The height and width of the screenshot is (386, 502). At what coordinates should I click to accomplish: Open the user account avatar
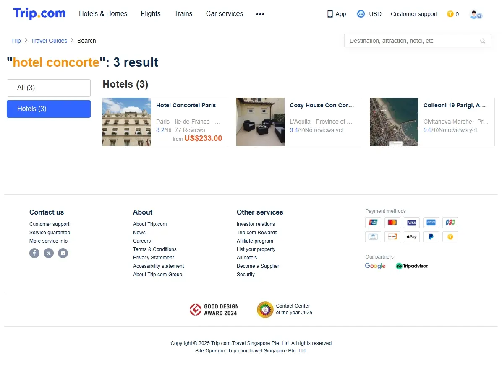476,14
